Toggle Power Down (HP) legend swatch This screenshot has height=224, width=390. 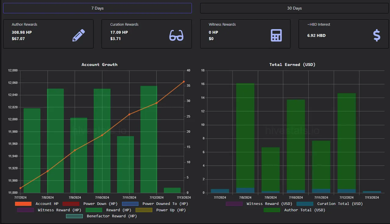coord(71,204)
